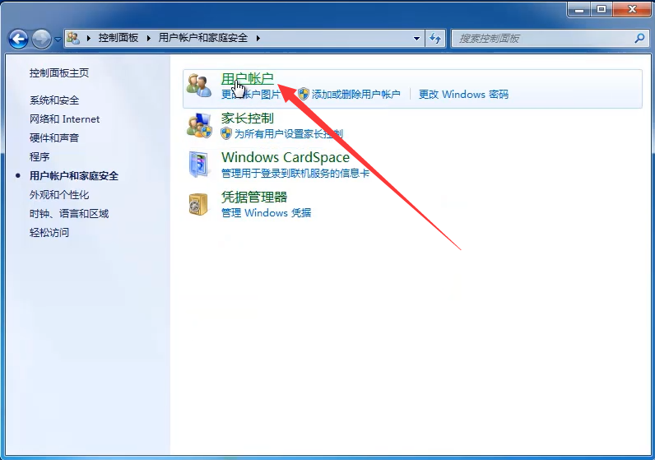Click the 家长控制 parental controls icon
655x460 pixels.
198,125
